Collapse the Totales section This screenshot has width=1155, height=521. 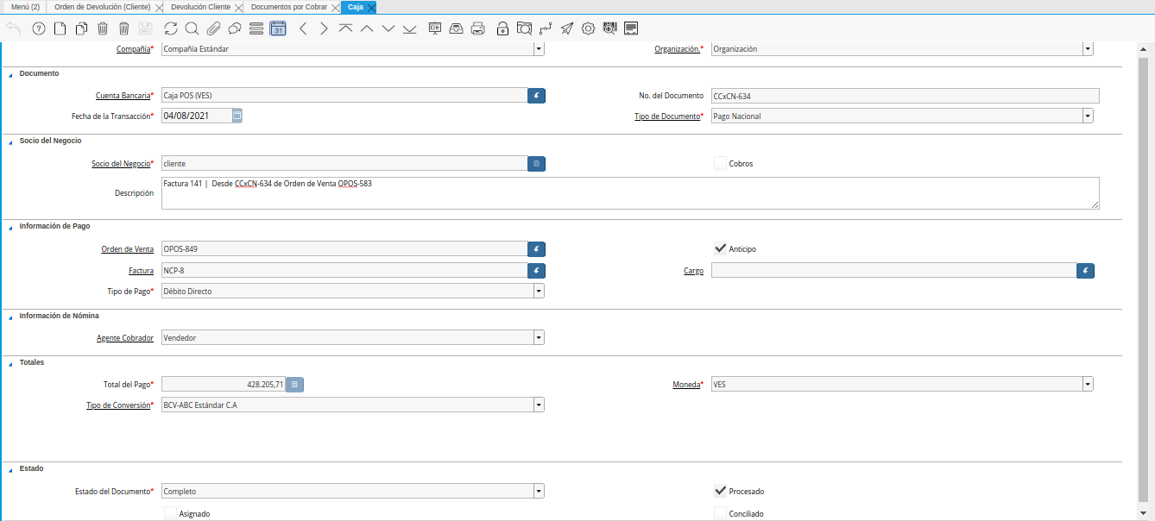pyautogui.click(x=11, y=362)
